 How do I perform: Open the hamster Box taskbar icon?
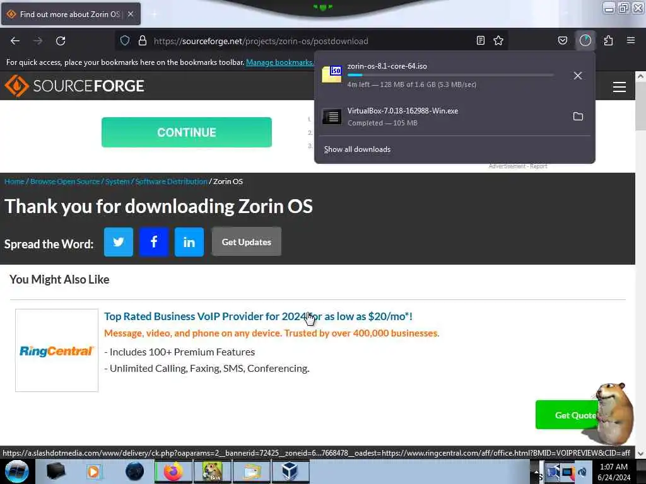(x=212, y=471)
